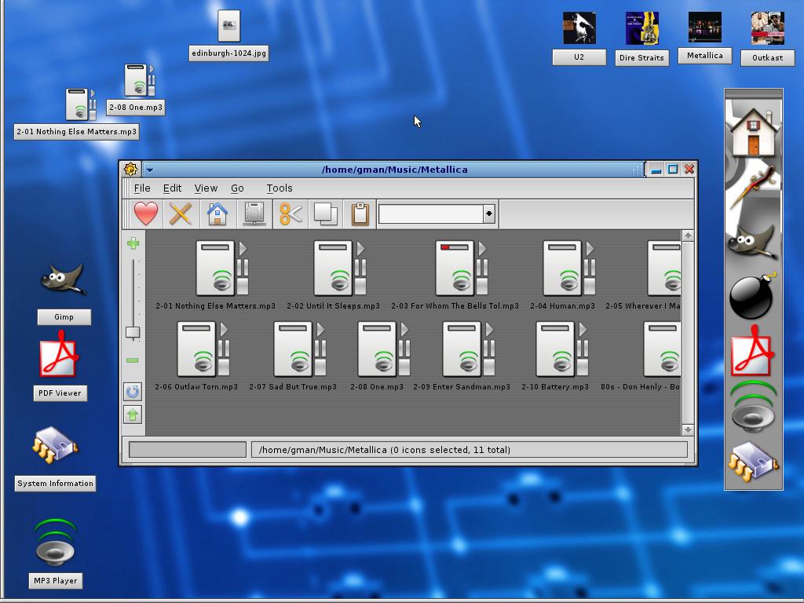
Task: Cut selection with the scissors icon
Action: click(x=291, y=214)
